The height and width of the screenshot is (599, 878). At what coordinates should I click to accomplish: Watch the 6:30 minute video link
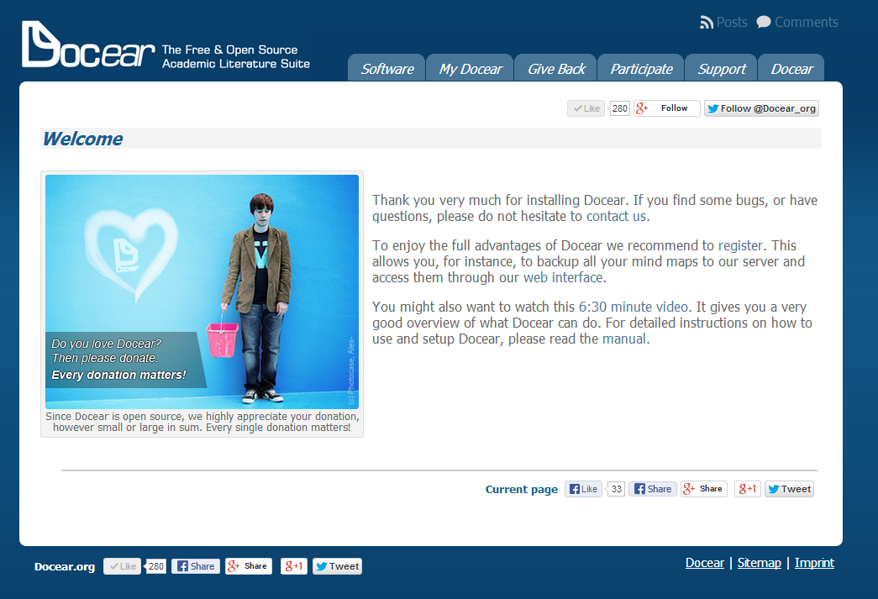tap(634, 307)
